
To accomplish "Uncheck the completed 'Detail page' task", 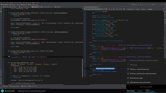I will [128, 65].
